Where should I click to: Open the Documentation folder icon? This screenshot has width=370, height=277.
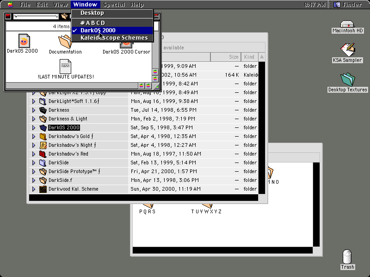point(65,42)
